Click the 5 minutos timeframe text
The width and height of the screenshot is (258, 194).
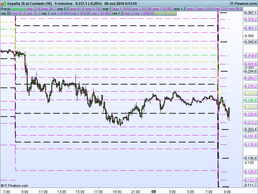pyautogui.click(x=64, y=4)
